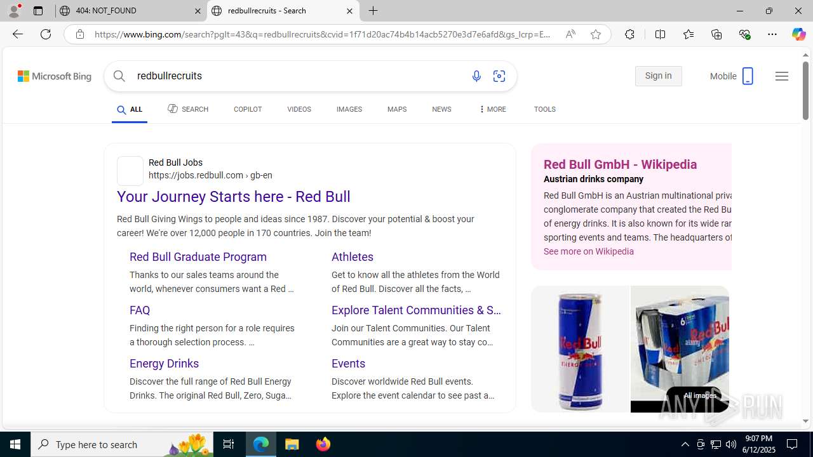Viewport: 813px width, 457px height.
Task: Click jobs.redbull.com URL text
Action: [x=210, y=176]
